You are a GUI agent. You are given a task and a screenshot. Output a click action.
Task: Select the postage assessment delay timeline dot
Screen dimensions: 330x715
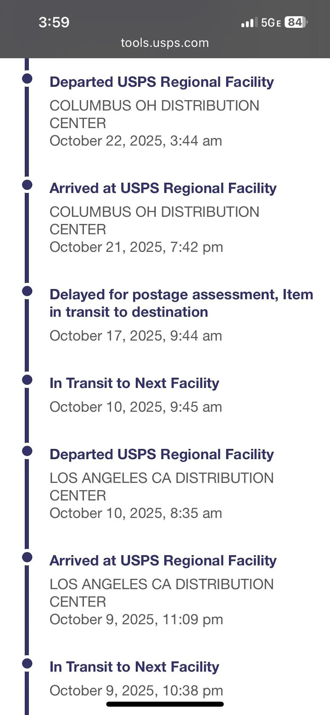pos(27,291)
